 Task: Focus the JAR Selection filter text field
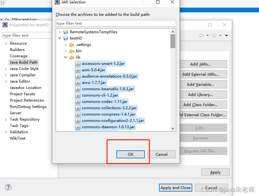116,23
